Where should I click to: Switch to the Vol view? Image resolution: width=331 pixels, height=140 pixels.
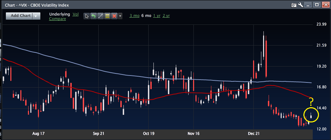click(76, 14)
